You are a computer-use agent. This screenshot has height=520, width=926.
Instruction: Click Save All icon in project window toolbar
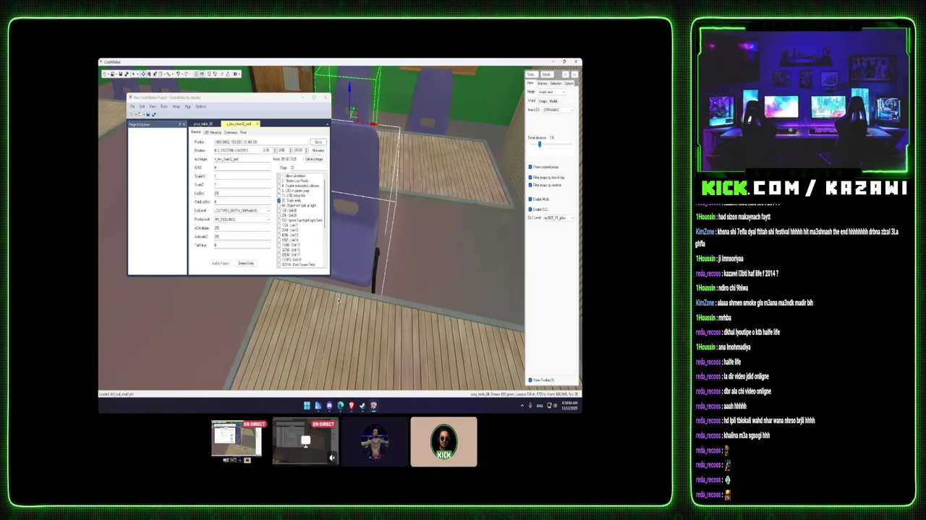[154, 114]
